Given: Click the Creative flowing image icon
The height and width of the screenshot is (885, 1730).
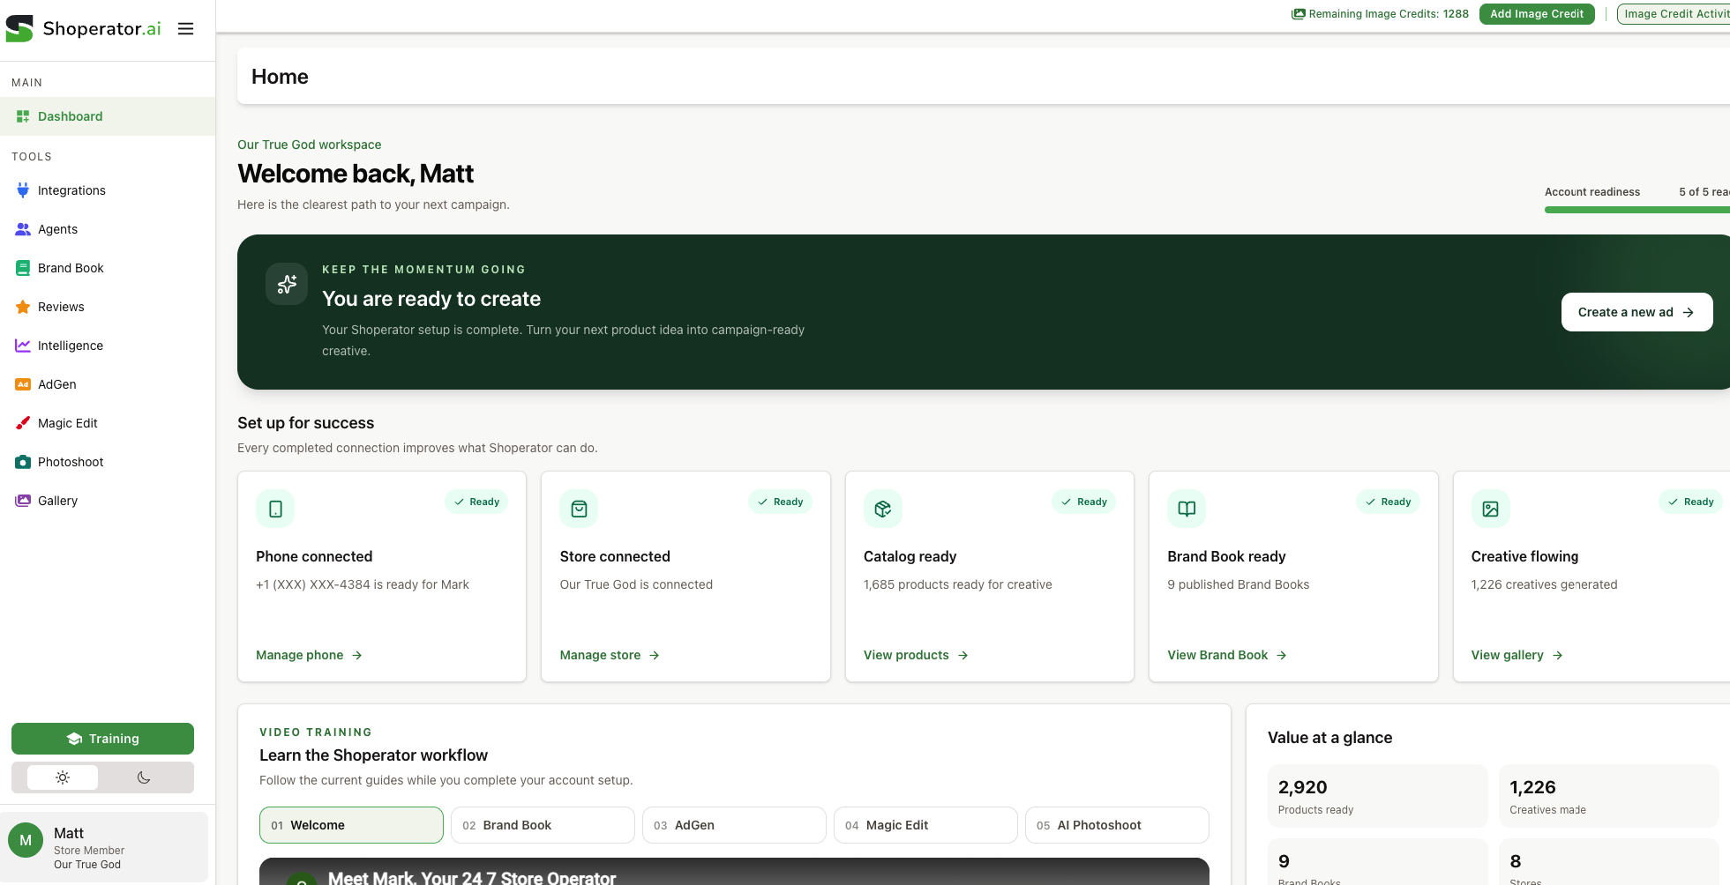Looking at the screenshot, I should point(1491,509).
